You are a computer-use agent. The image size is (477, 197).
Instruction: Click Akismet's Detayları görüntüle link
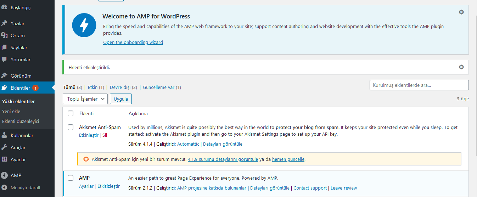click(x=223, y=144)
